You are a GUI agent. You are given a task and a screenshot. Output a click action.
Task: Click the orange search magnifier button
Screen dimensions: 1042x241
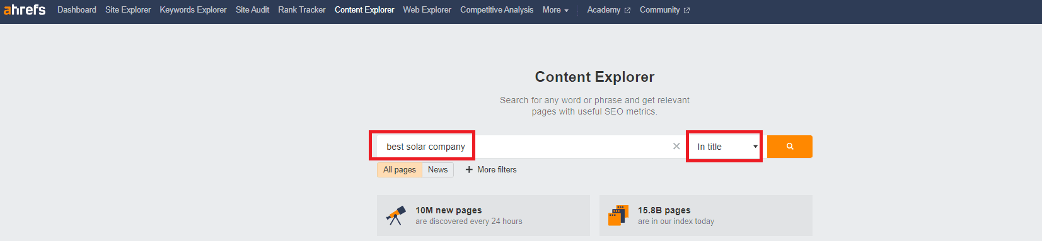pyautogui.click(x=789, y=147)
